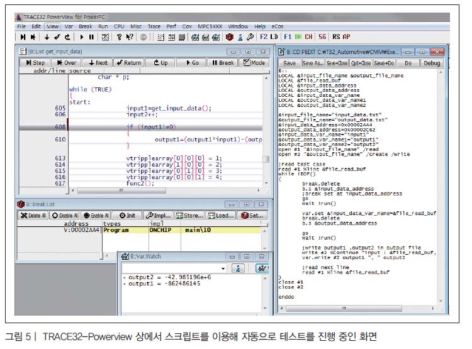
Task: Click Set... button in Break.List window
Action: click(x=252, y=216)
